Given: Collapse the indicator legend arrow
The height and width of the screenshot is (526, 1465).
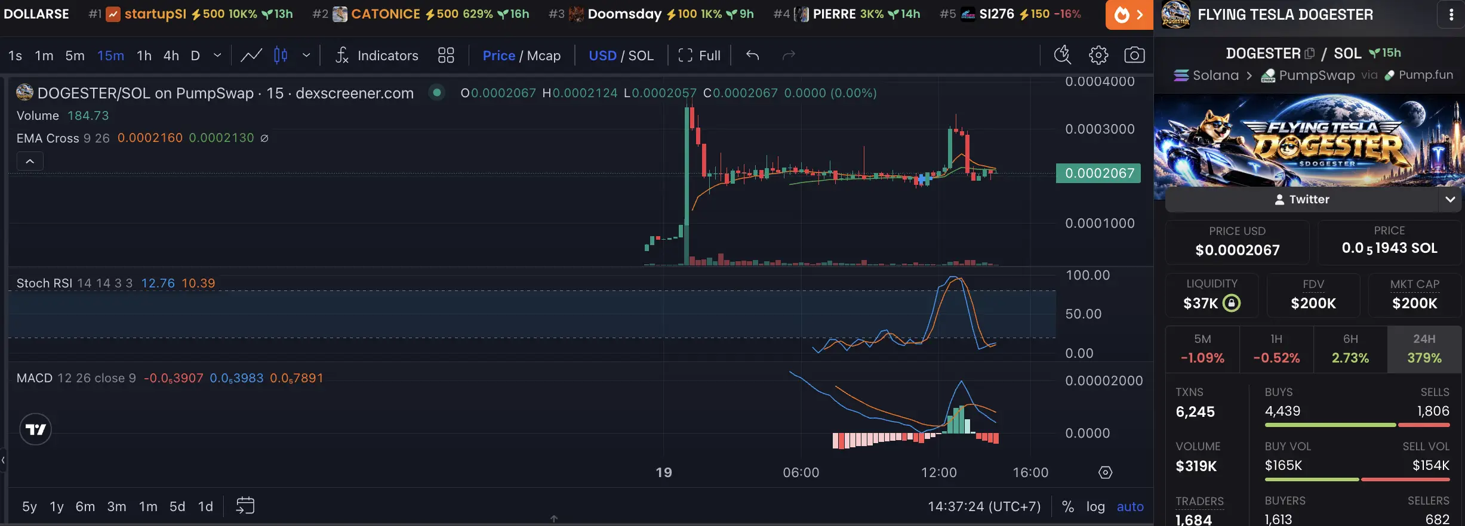Looking at the screenshot, I should (30, 162).
